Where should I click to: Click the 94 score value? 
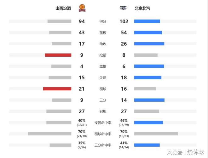coord(82,21)
